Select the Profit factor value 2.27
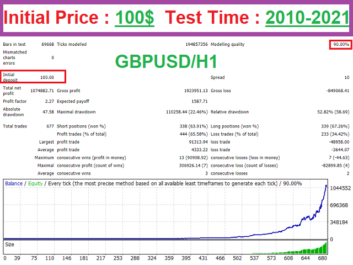Viewport: 353px width, 265px height. (50, 101)
